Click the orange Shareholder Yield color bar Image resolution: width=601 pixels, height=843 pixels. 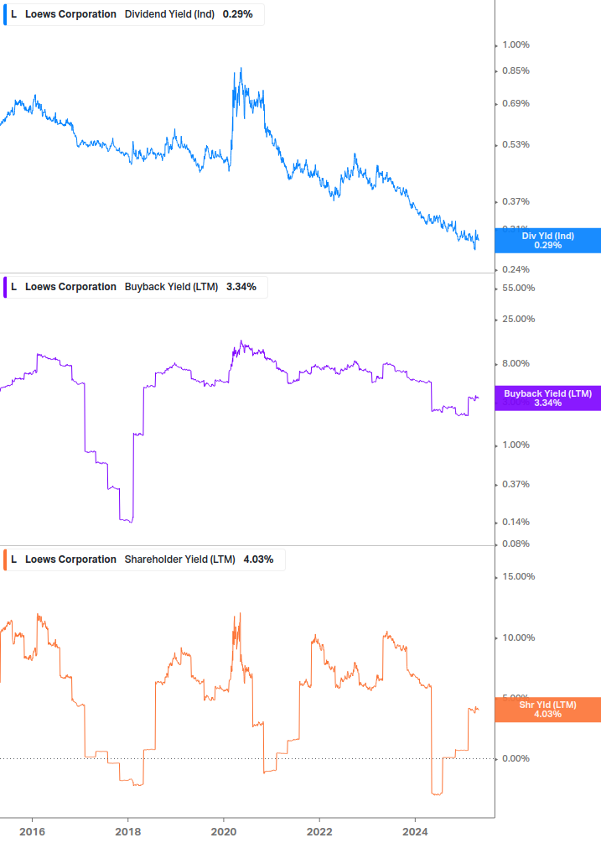point(5,559)
